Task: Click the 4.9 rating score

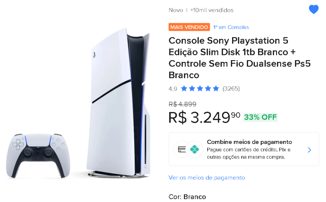Action: 173,89
